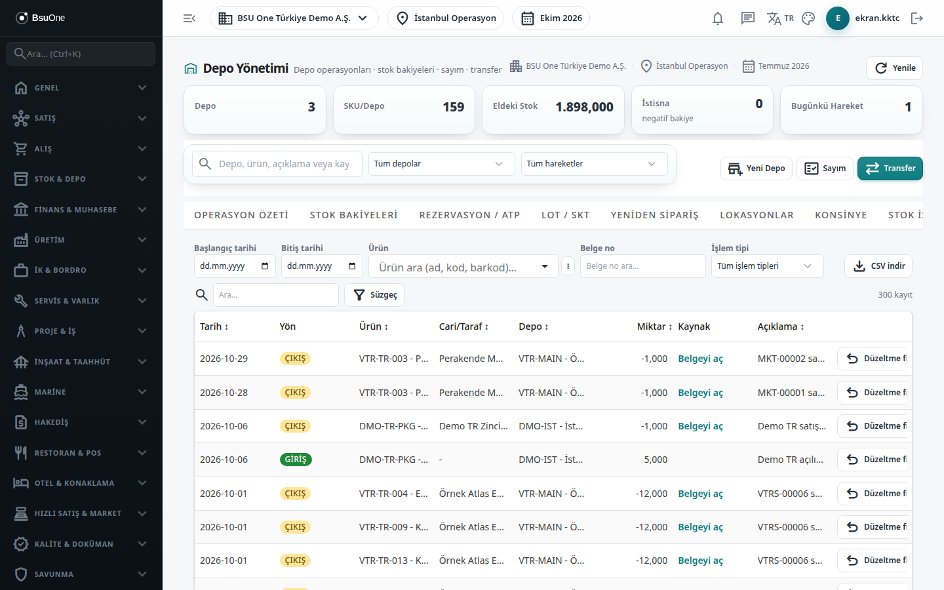
Task: Open the messages chat icon
Action: click(748, 18)
